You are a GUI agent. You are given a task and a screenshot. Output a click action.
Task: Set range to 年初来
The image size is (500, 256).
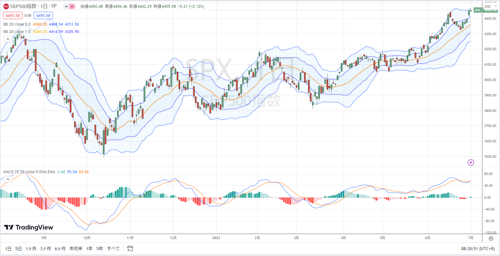[76, 248]
